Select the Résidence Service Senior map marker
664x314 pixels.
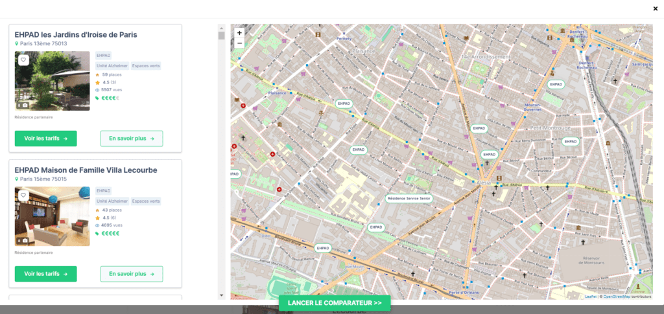[x=409, y=198]
